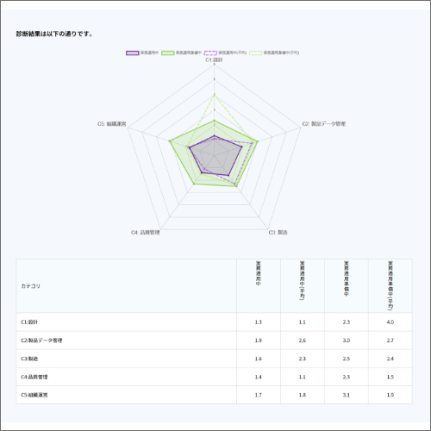The width and height of the screenshot is (431, 431).
Task: Click the C1:設計 row label in the table
Action: pos(29,322)
